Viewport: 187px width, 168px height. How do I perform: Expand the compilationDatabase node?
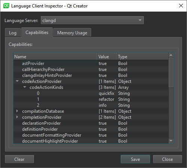click(x=17, y=111)
